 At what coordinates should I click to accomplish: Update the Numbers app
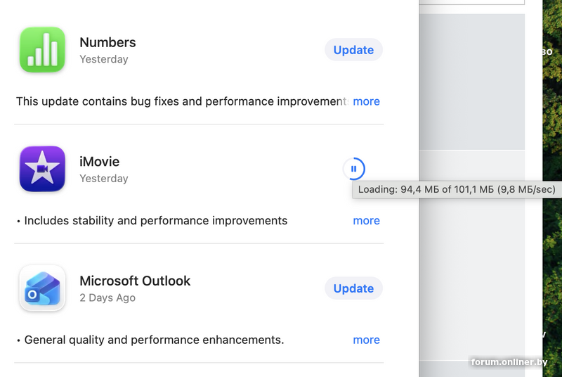tap(353, 50)
